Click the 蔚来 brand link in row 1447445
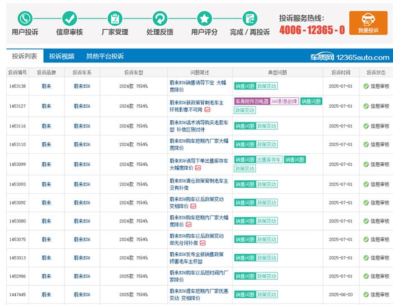This screenshot has width=393, height=305. tap(47, 294)
